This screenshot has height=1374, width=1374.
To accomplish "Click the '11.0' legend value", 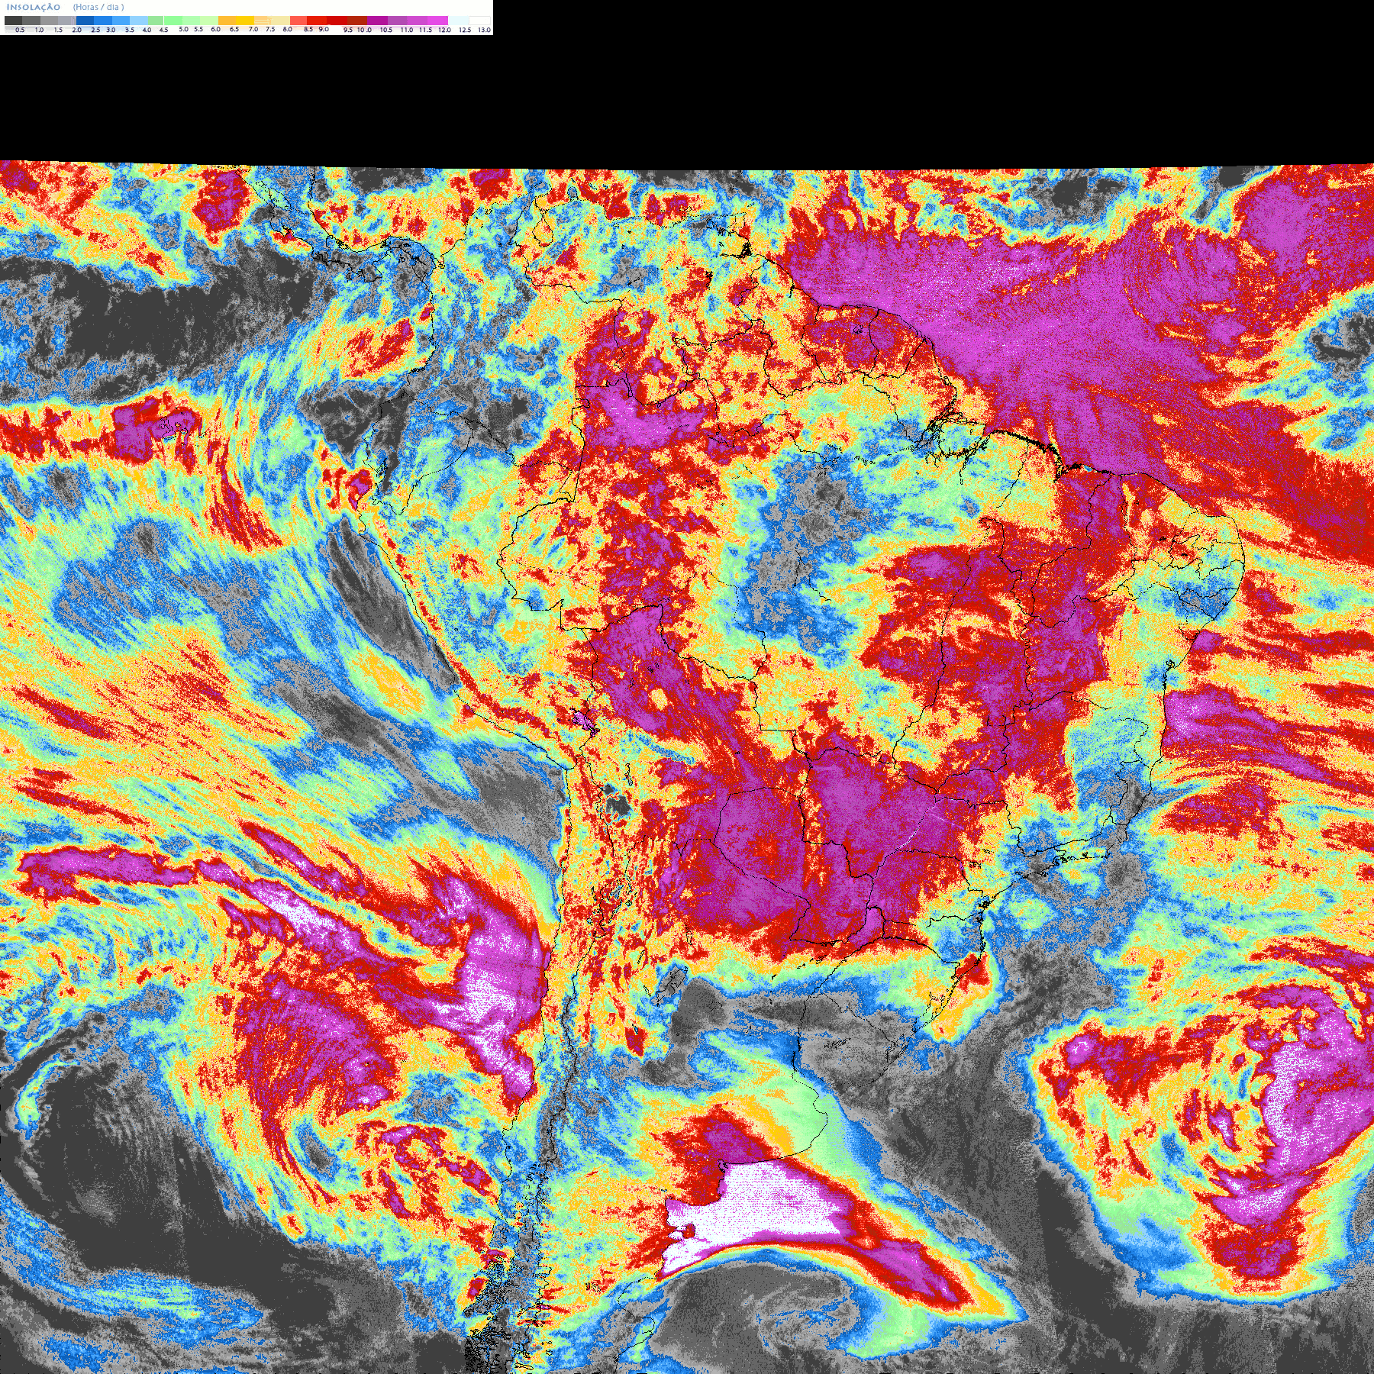I will 407,30.
